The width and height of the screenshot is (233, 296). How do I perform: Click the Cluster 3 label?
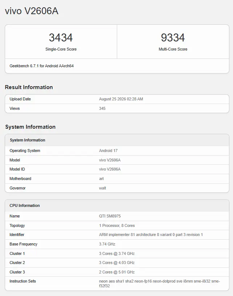pyautogui.click(x=17, y=272)
